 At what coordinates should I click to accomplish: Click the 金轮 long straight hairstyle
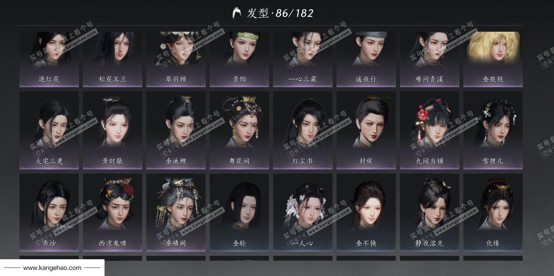[x=239, y=213]
